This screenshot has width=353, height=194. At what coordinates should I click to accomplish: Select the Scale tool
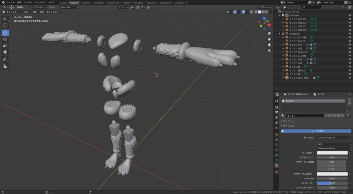(x=5, y=46)
